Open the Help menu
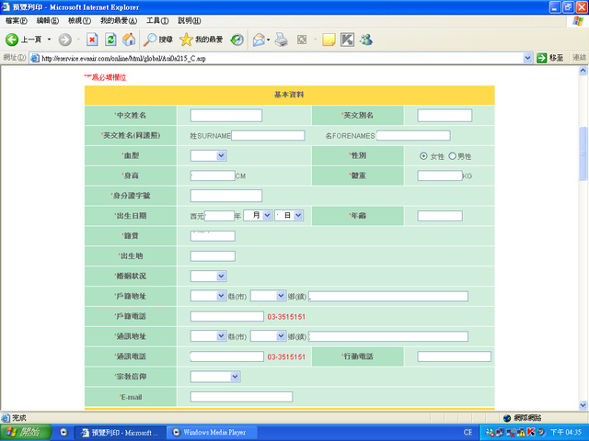The width and height of the screenshot is (589, 441). coord(190,20)
